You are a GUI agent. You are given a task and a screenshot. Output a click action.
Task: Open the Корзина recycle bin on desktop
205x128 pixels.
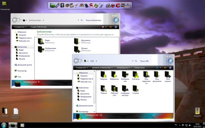click(197, 112)
